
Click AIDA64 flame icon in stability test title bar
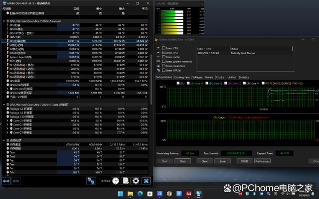pyautogui.click(x=157, y=40)
